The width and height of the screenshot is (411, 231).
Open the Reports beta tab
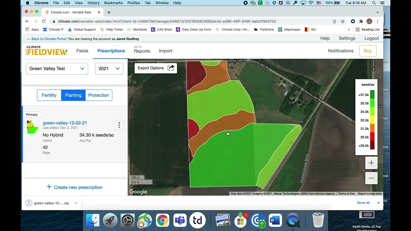click(142, 50)
